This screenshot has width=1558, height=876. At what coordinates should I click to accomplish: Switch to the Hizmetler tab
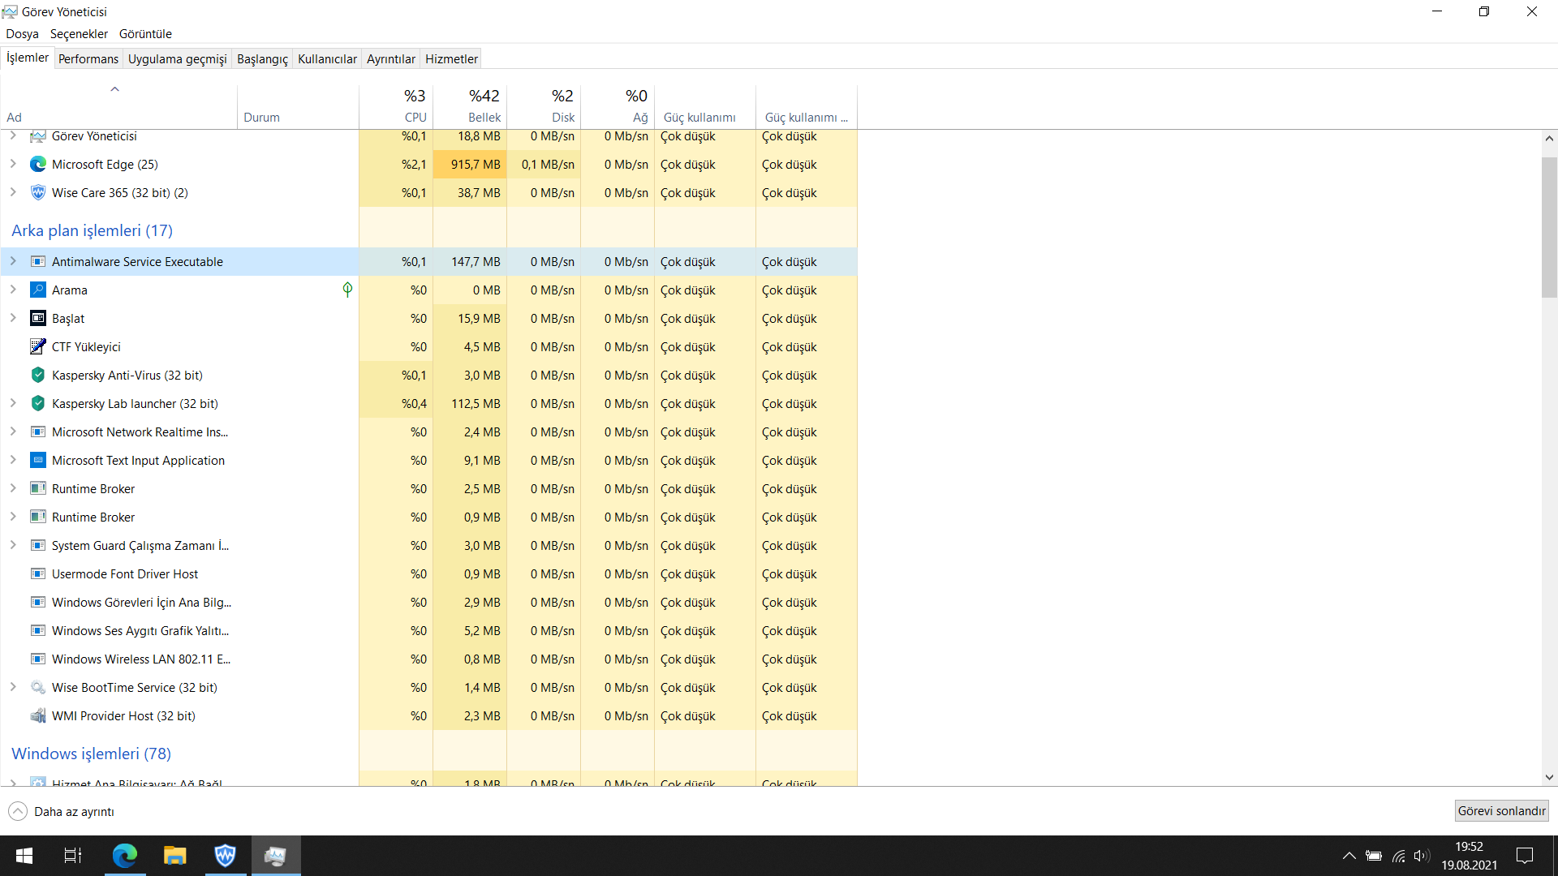(451, 59)
